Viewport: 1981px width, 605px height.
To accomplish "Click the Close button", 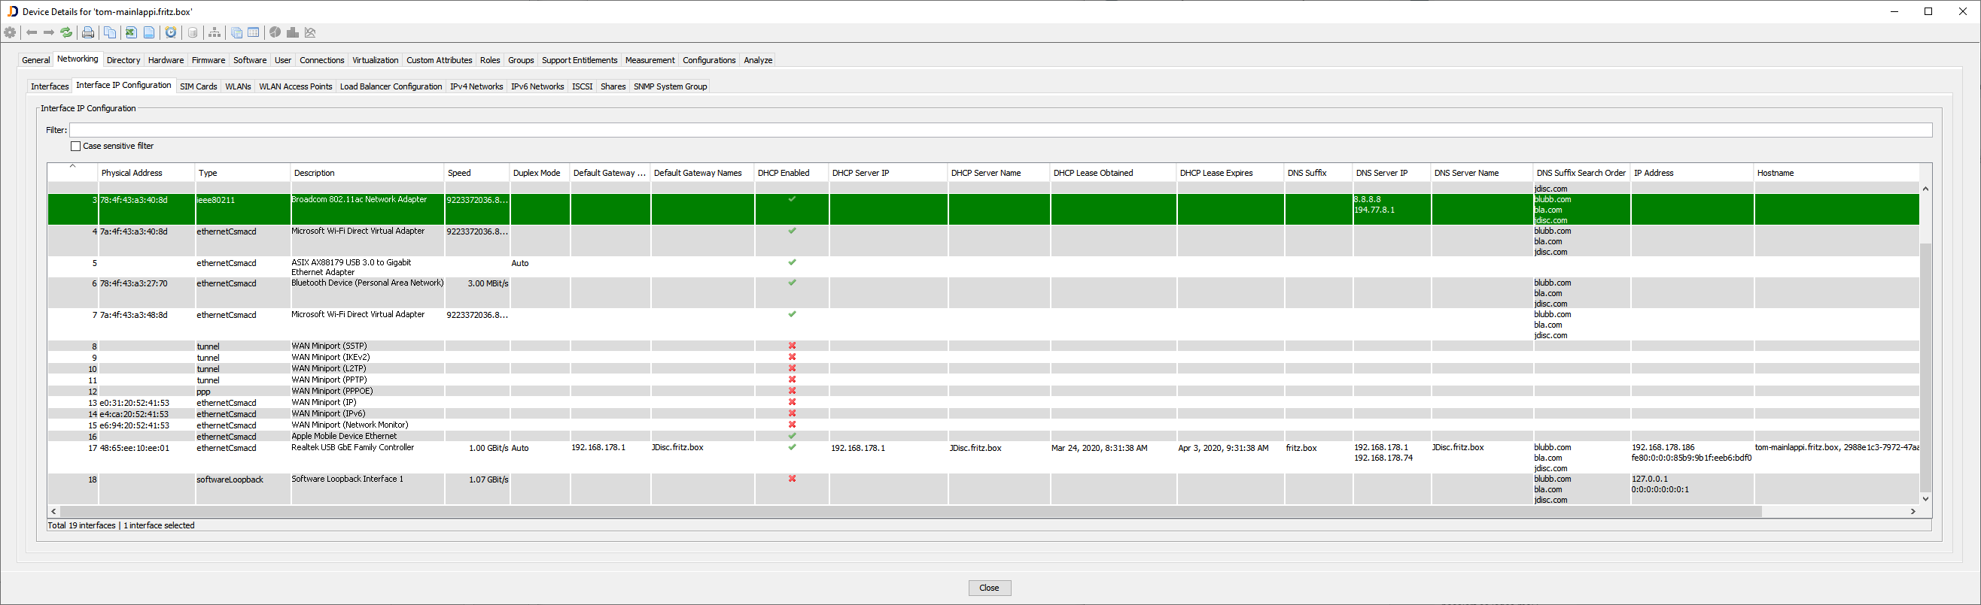I will 989,588.
